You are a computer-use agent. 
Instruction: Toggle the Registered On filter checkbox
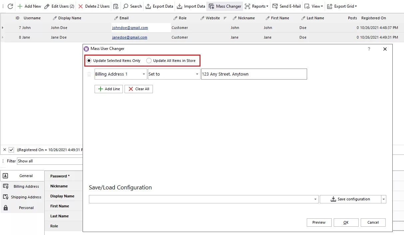pyautogui.click(x=12, y=149)
